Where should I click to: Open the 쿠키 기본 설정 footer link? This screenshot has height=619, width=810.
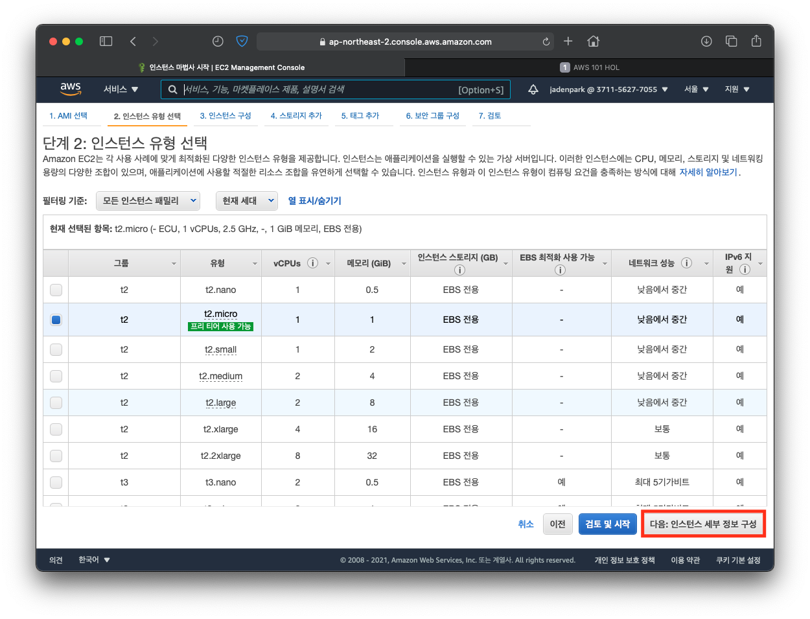pyautogui.click(x=738, y=560)
